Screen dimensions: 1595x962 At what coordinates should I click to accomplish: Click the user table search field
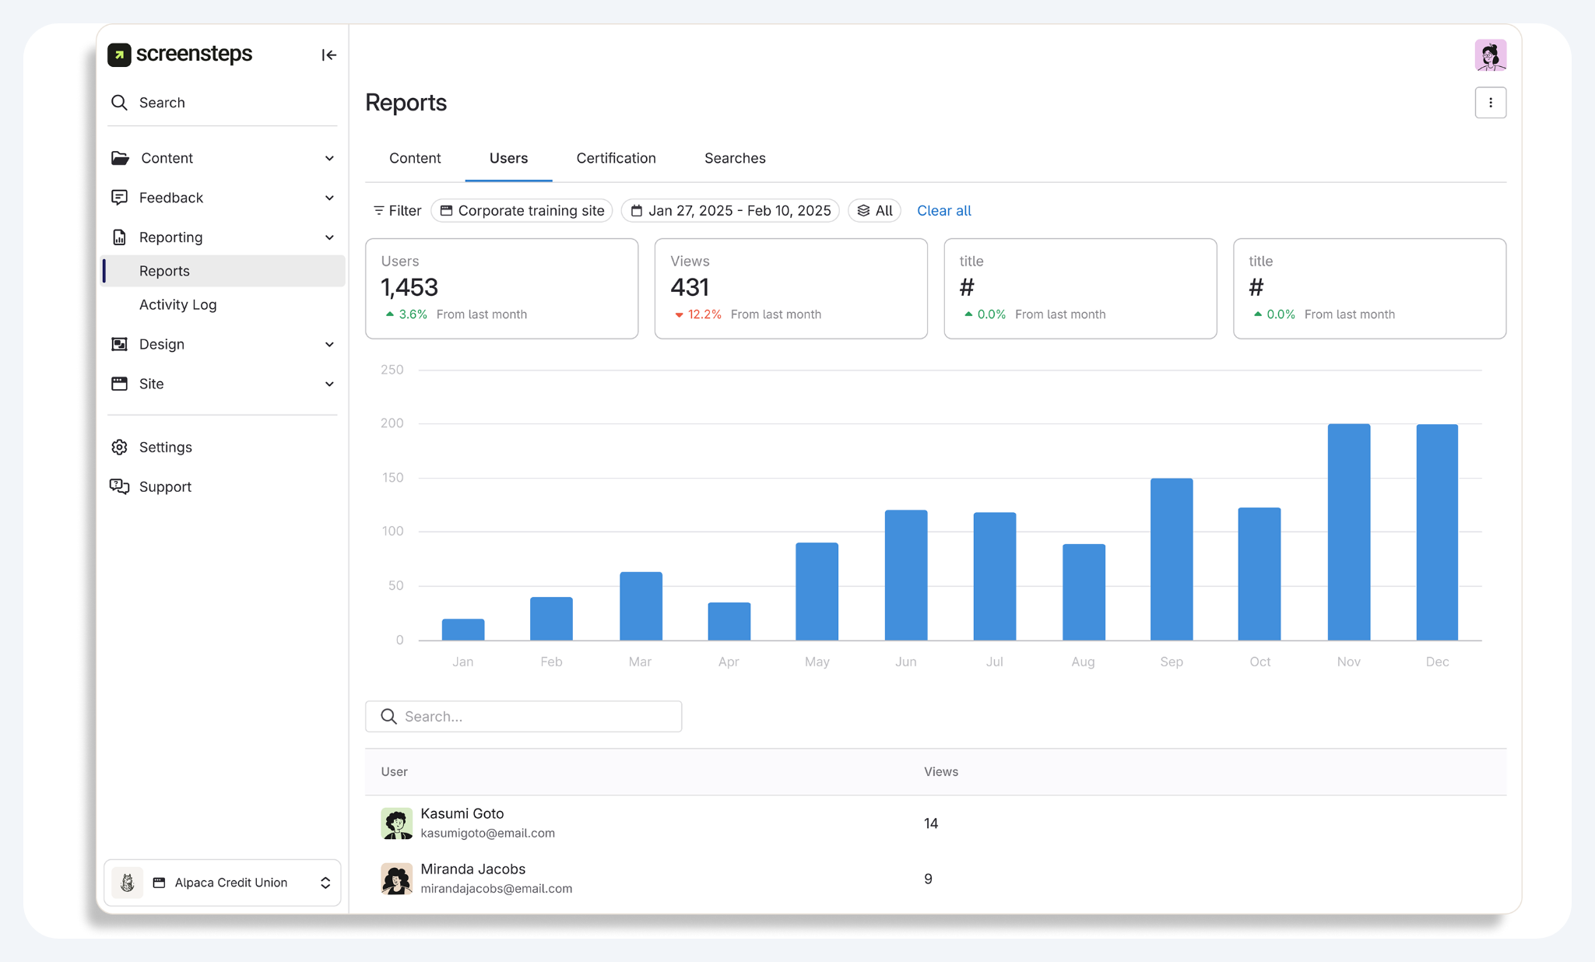pos(524,716)
